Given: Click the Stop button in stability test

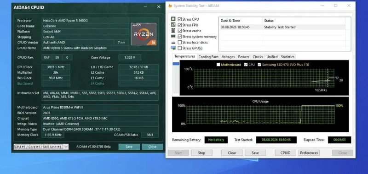Looking at the screenshot, I should (x=201, y=153).
